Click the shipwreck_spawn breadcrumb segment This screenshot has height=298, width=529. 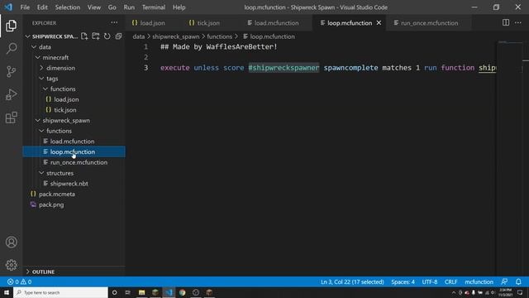(x=175, y=36)
